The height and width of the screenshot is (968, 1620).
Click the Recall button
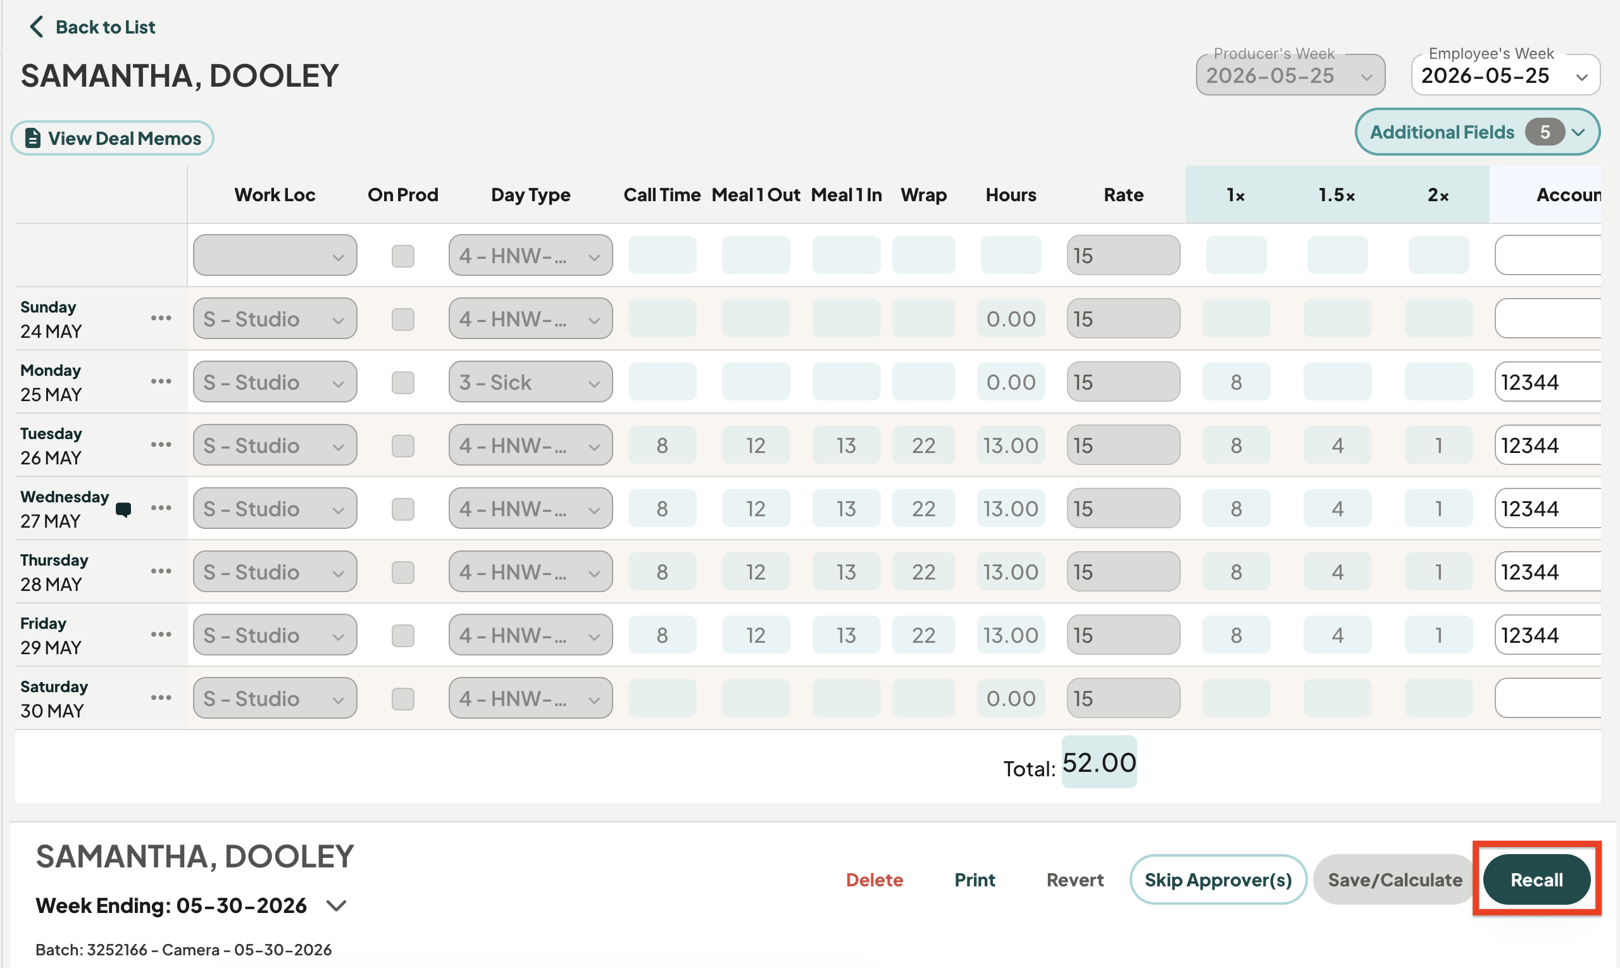click(1536, 880)
